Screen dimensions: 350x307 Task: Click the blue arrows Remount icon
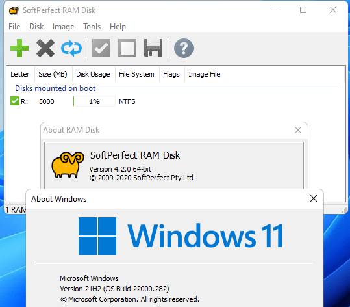pyautogui.click(x=71, y=48)
